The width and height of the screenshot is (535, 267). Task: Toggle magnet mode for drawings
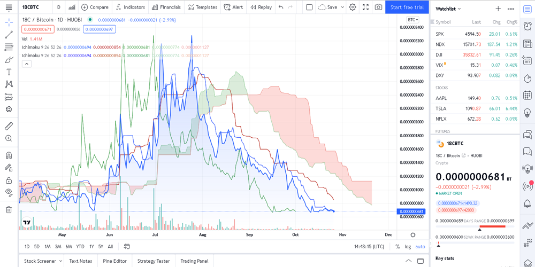pyautogui.click(x=9, y=155)
